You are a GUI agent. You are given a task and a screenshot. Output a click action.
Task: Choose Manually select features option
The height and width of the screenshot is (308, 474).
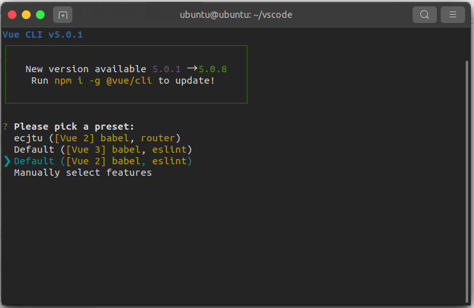click(83, 173)
